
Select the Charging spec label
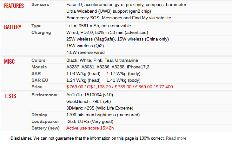[41, 32]
